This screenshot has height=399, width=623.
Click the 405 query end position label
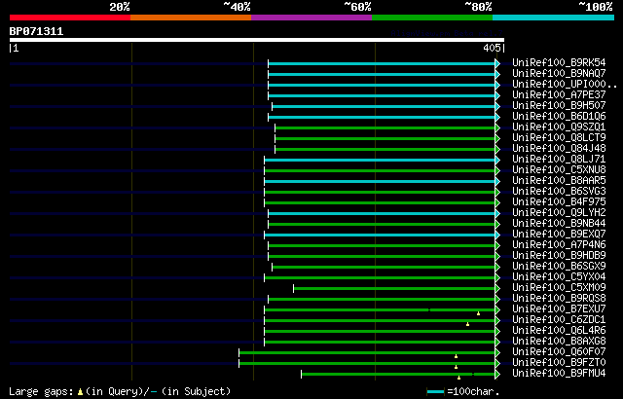(492, 48)
